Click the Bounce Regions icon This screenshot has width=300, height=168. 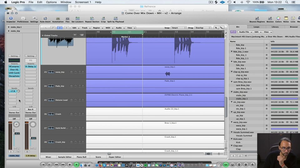(x=257, y=18)
